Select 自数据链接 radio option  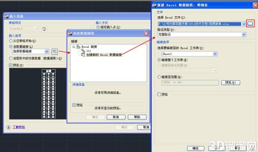(11, 47)
